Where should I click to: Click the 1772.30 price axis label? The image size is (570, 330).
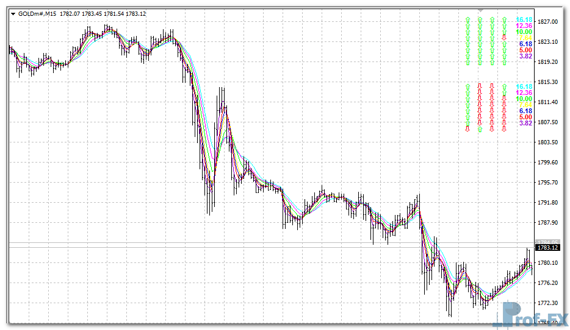pyautogui.click(x=550, y=303)
